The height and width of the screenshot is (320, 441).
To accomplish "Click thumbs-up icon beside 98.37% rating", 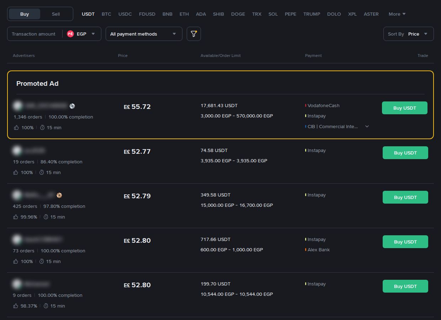I will click(16, 306).
